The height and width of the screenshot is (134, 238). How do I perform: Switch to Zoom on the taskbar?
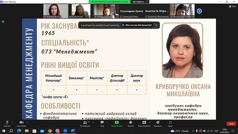click(x=65, y=131)
